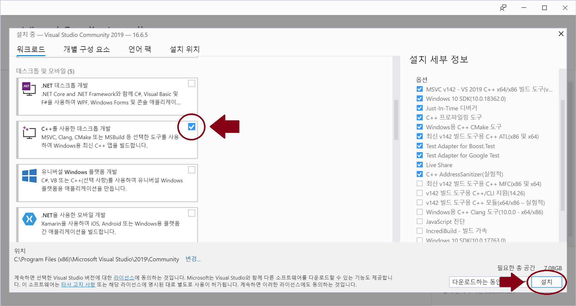Switch to the 워크로드 tab
Viewport: 576px width, 306px height.
[x=31, y=49]
